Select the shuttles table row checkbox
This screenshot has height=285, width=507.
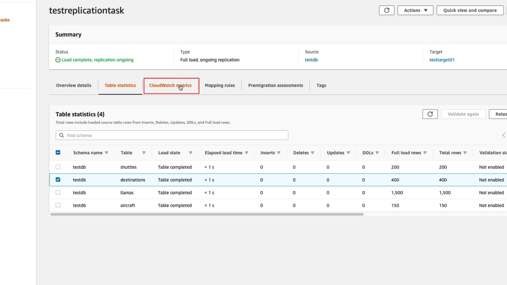click(x=58, y=167)
